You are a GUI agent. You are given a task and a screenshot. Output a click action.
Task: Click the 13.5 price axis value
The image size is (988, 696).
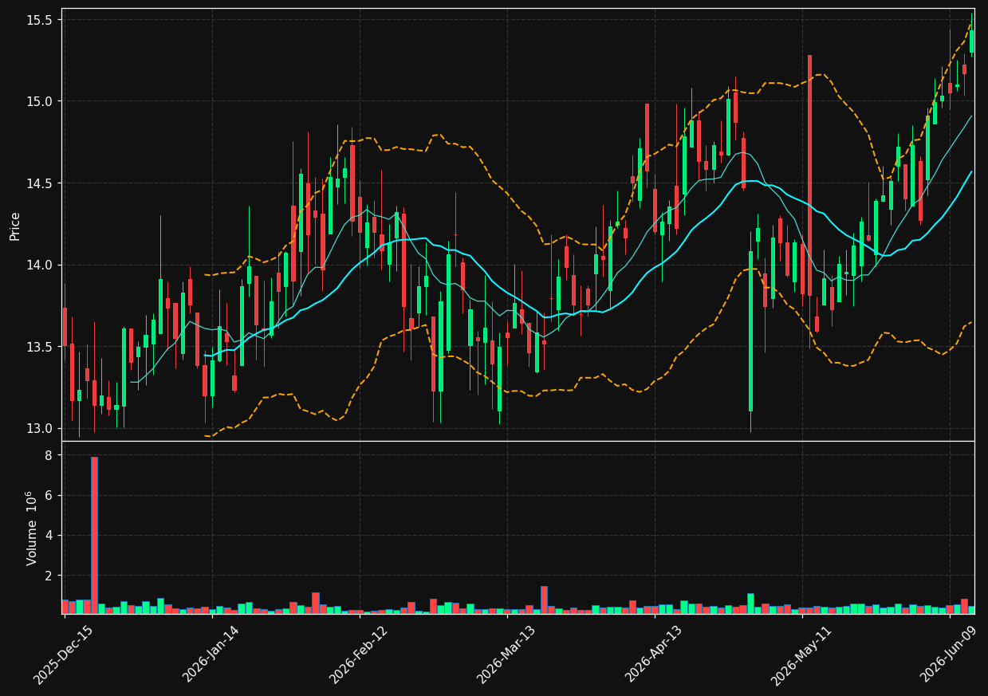(x=40, y=347)
